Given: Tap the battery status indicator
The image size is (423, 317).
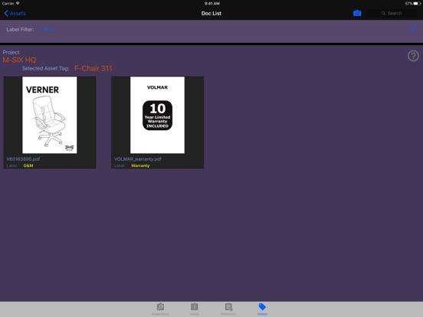Looking at the screenshot, I should [x=417, y=4].
